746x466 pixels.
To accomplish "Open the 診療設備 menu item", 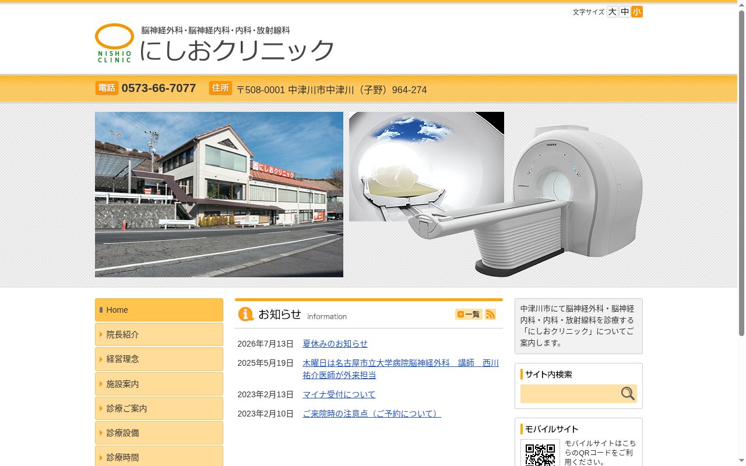I will (159, 433).
